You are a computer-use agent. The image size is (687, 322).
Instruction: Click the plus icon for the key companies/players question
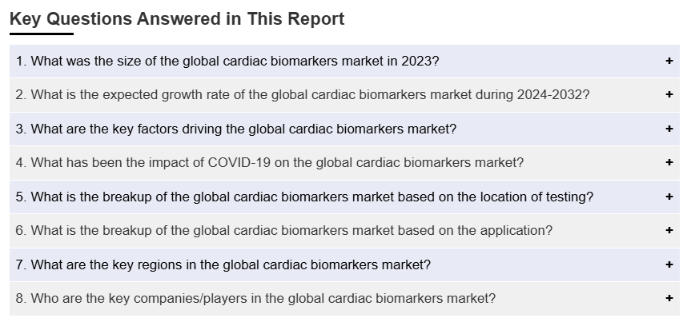[x=669, y=298]
